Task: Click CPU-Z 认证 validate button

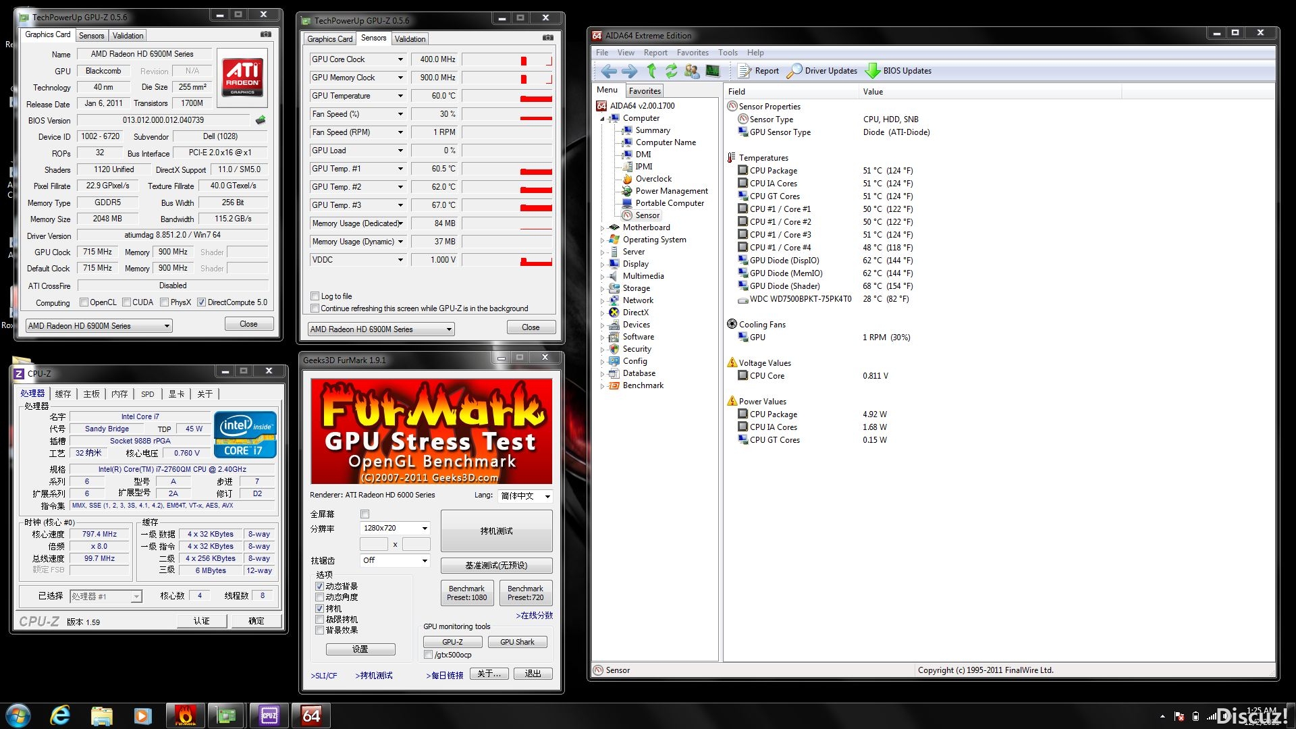Action: (202, 621)
